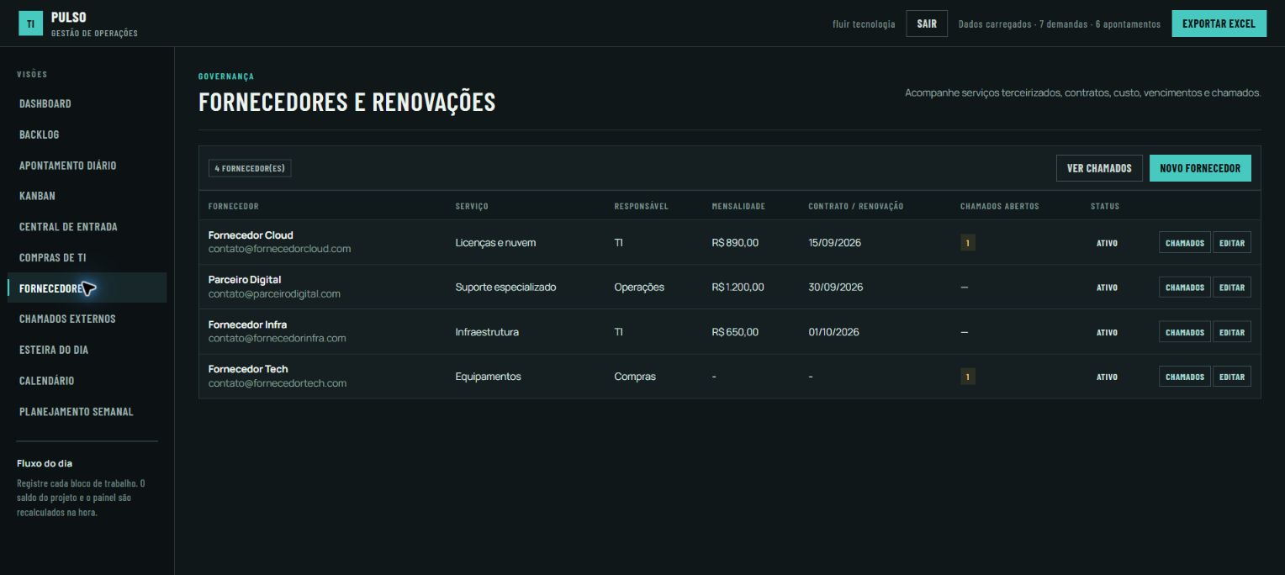Edit the Fornecedor Tech row
1285x575 pixels.
click(1232, 377)
